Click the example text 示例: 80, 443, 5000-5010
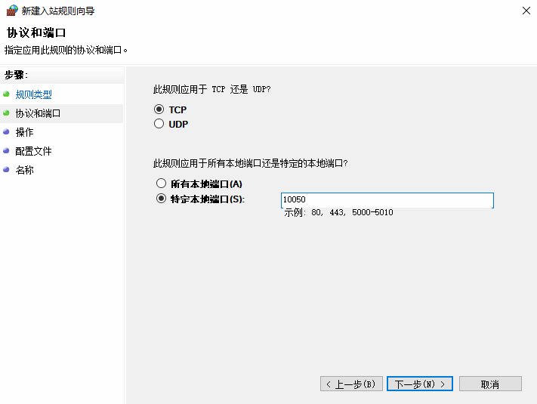This screenshot has width=537, height=404. [x=338, y=213]
